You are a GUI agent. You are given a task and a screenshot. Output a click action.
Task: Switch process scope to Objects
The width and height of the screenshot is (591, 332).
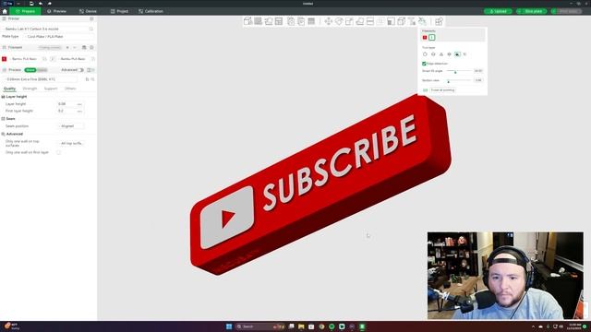coord(42,70)
